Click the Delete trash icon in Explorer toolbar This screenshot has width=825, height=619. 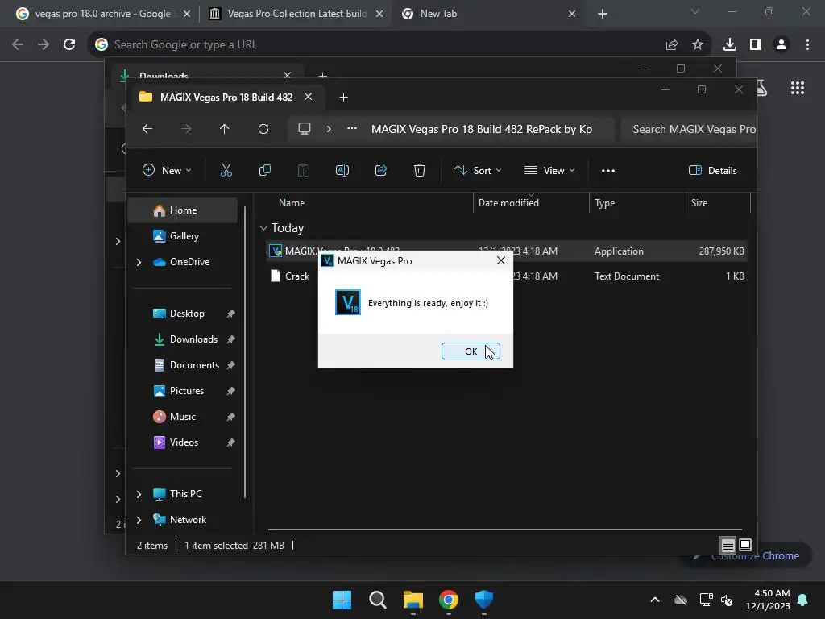[x=419, y=170]
